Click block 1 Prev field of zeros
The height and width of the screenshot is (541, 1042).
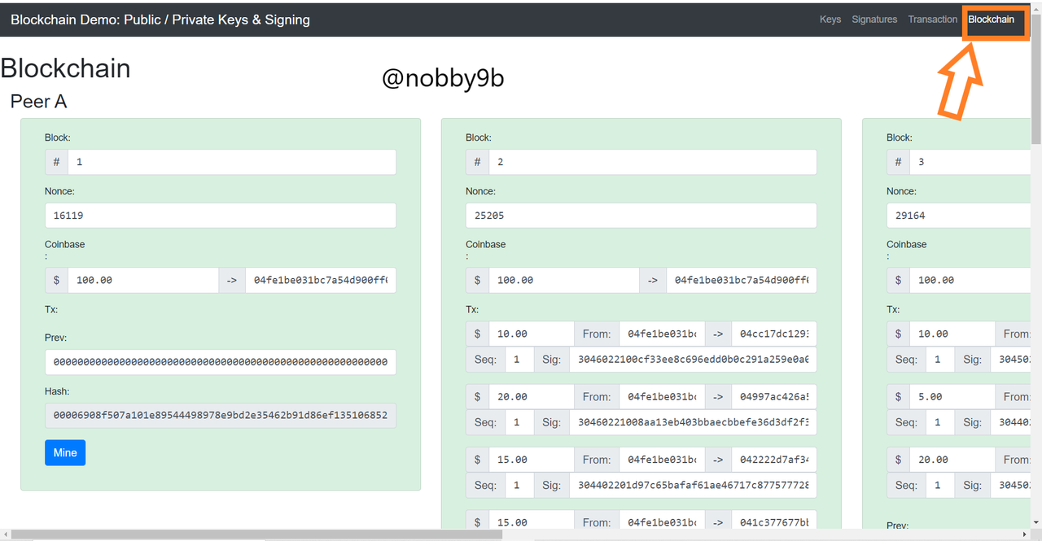[x=220, y=362]
